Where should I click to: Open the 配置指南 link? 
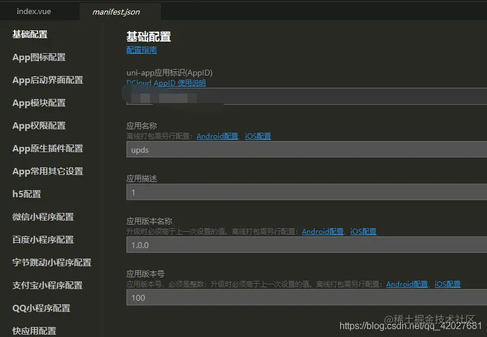tap(141, 50)
